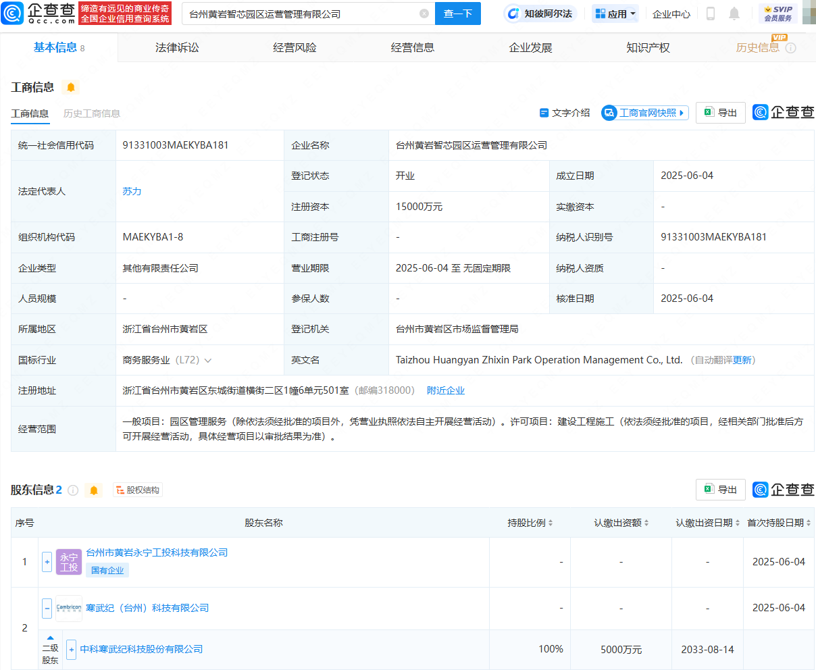Select the 历史工商信息 sub-tab
The height and width of the screenshot is (670, 816).
pos(92,113)
